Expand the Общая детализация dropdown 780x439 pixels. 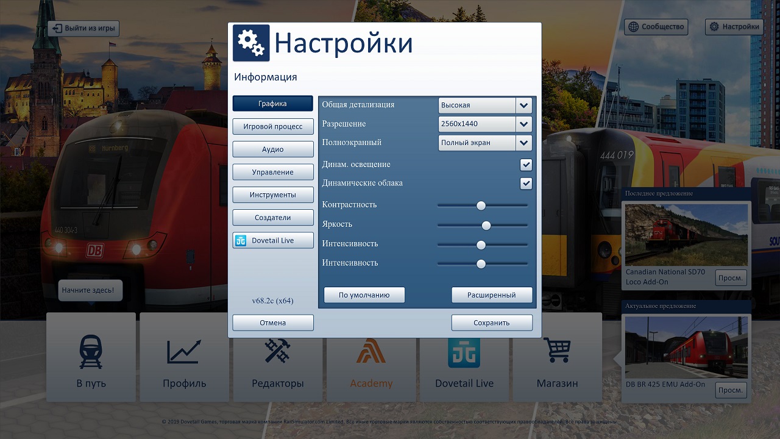[523, 105]
